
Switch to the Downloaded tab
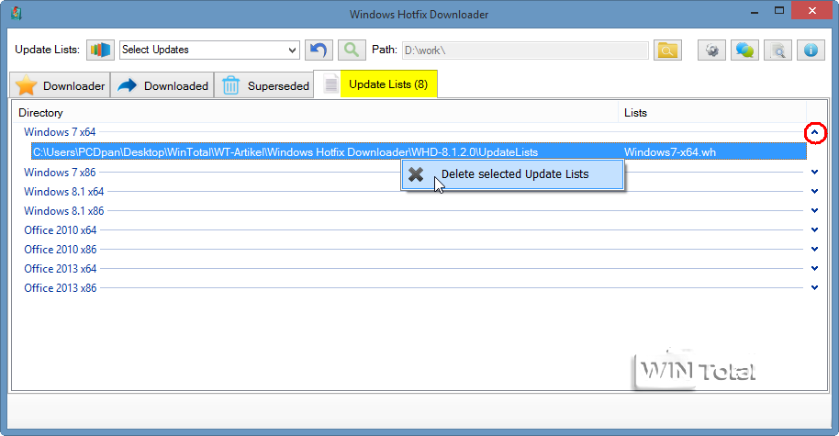click(162, 85)
